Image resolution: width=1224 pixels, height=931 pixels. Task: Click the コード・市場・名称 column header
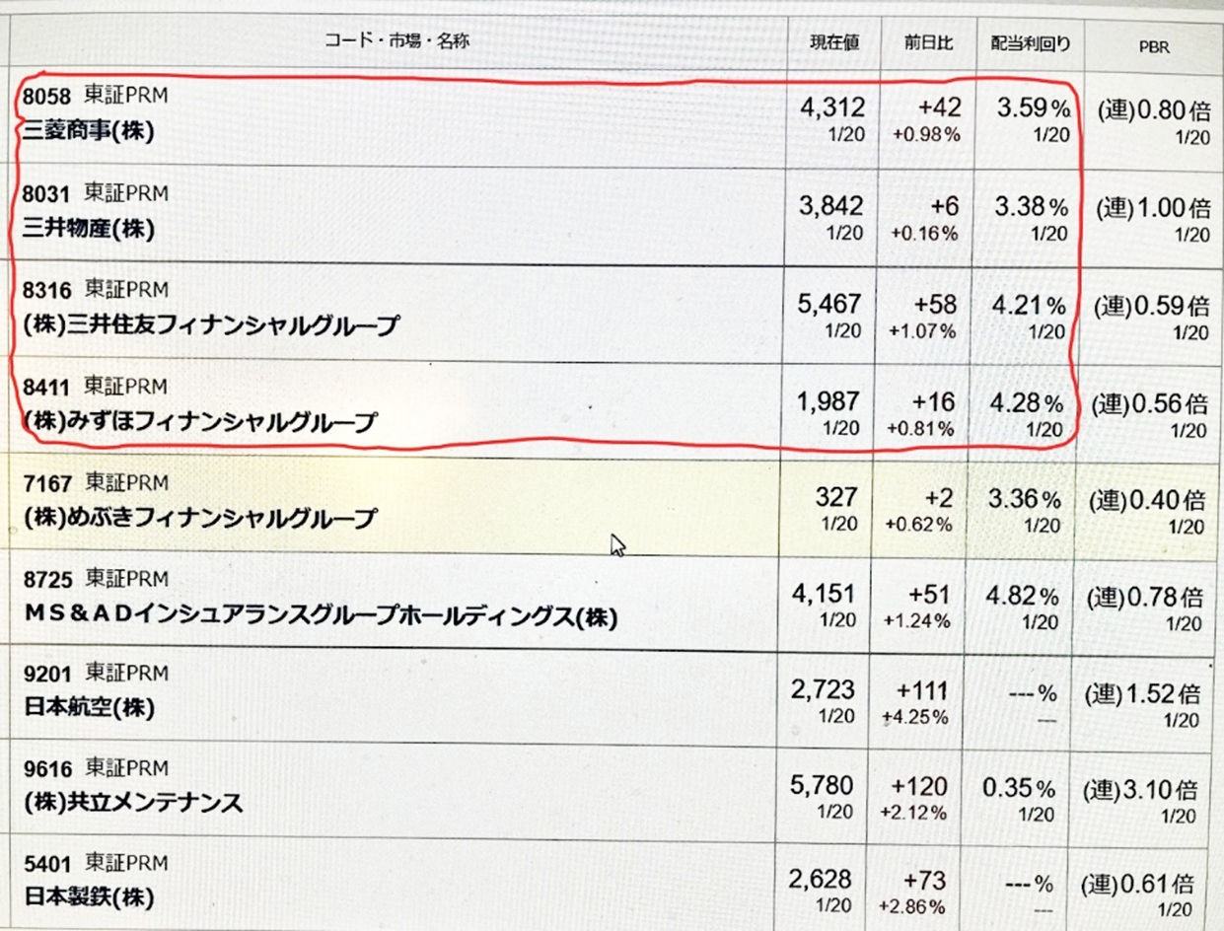pos(396,40)
